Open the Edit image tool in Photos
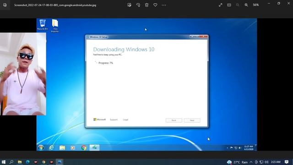The height and width of the screenshot is (165, 293). [129, 5]
